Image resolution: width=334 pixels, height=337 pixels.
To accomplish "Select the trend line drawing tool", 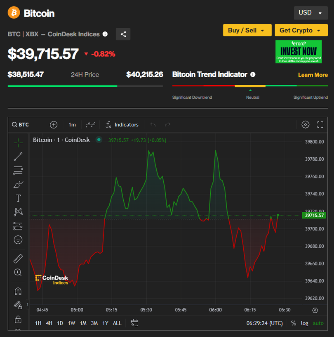I will tap(18, 157).
